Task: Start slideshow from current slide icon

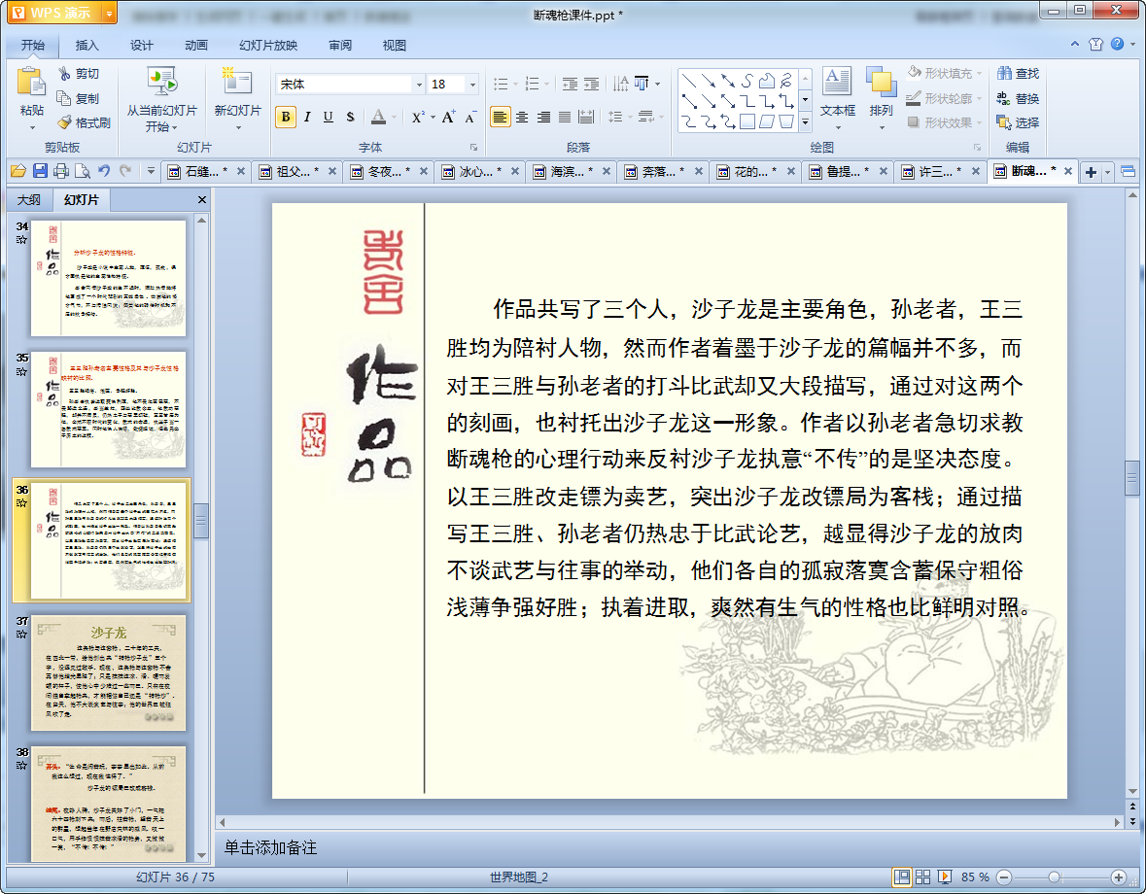Action: tap(161, 83)
